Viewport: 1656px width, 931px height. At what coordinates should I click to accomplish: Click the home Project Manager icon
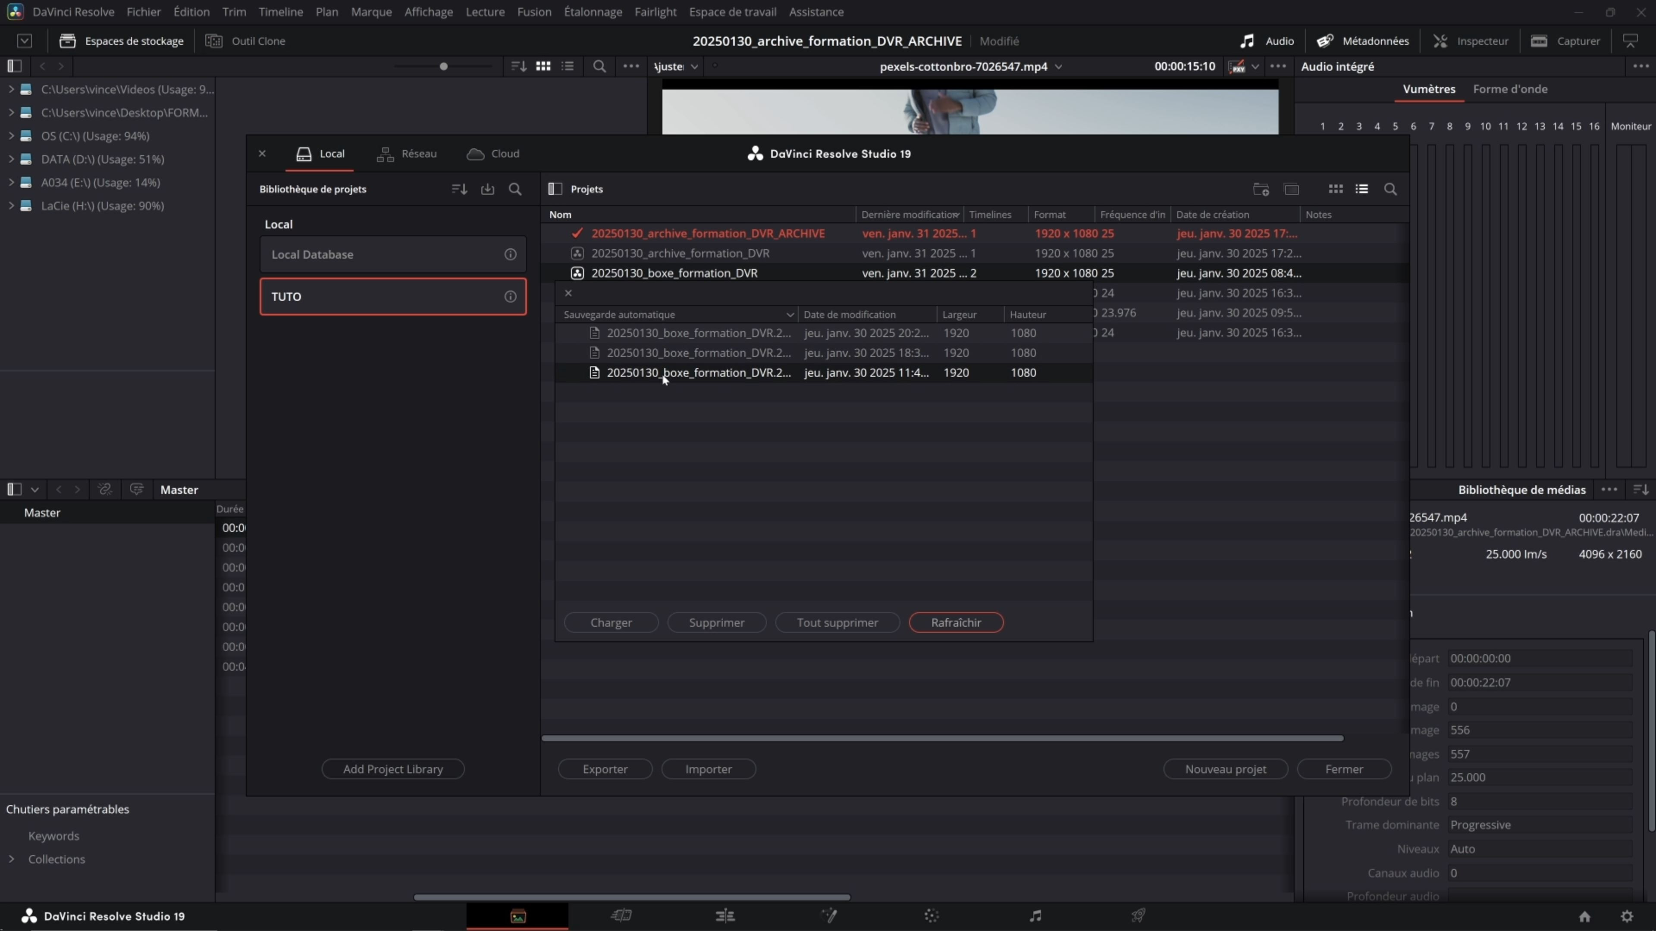point(1585,917)
